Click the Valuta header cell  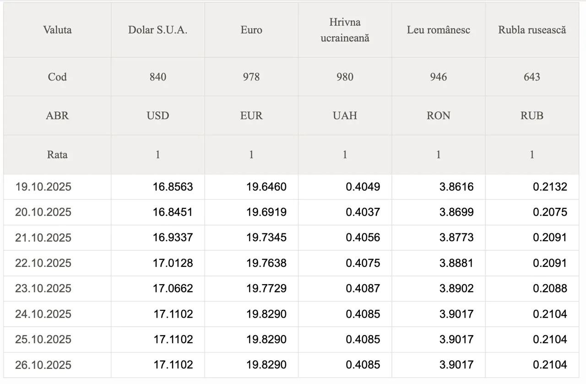tap(57, 30)
